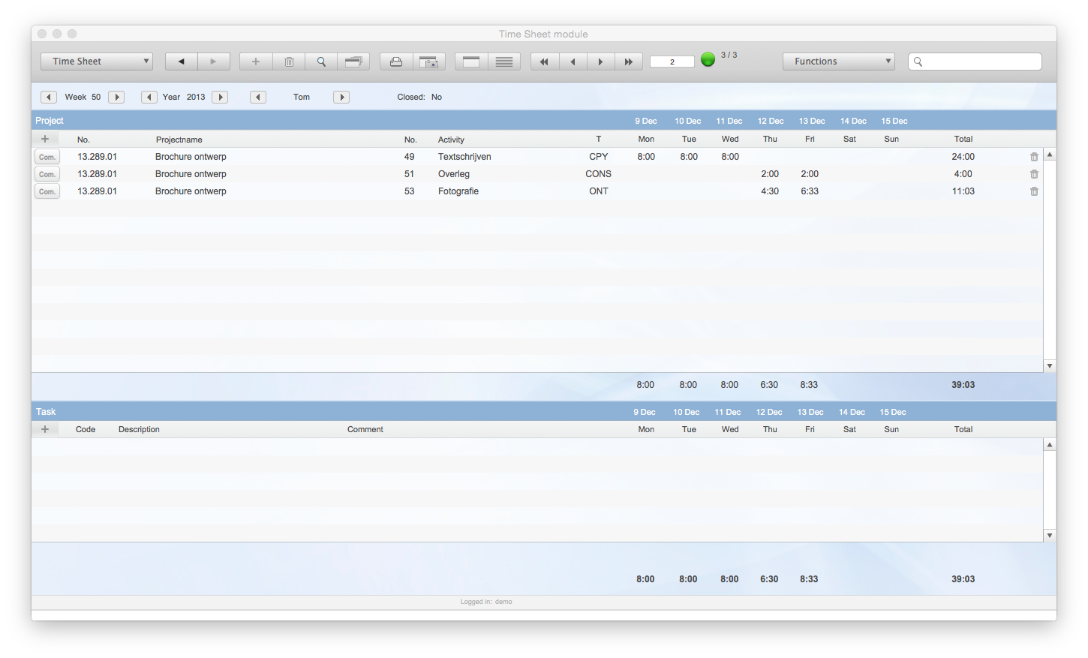This screenshot has width=1088, height=658.
Task: Click the toolbar trash delete record icon
Action: pos(289,62)
